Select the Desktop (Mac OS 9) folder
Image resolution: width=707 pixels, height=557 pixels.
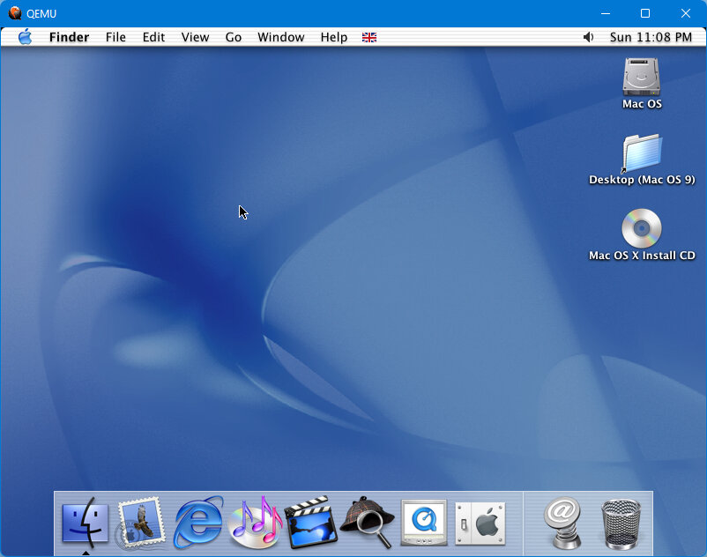[641, 153]
